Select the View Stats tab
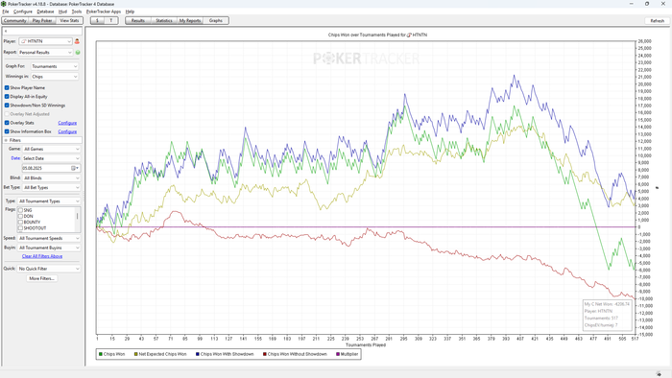672x378 pixels. coord(69,20)
